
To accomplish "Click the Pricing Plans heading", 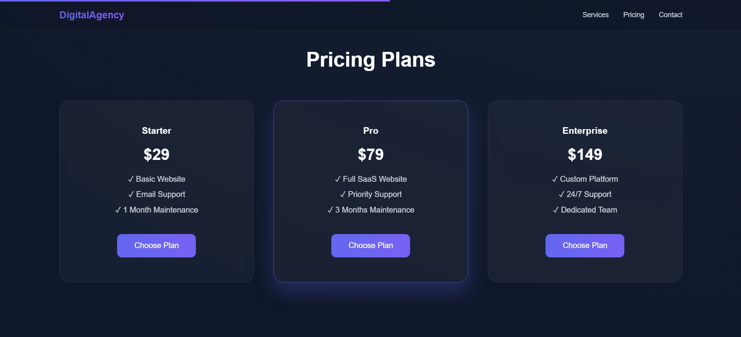I will [371, 60].
